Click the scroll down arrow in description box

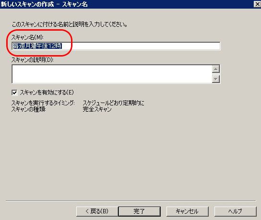pos(216,79)
